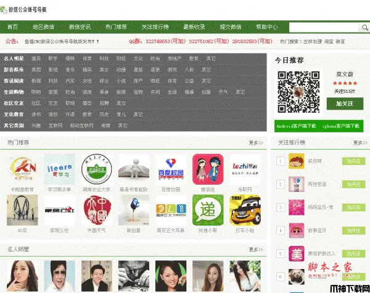Select 美食 in 生活购物 row
Viewport: 370px width, 293px height.
104,92
